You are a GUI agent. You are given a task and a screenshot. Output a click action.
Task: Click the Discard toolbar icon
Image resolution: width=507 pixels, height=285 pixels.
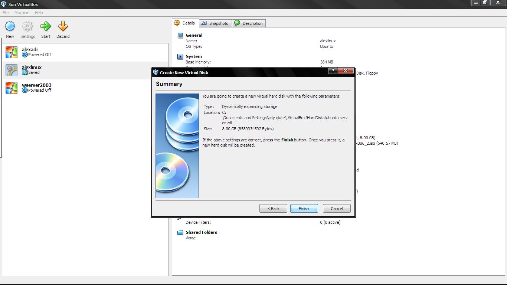coord(63,26)
